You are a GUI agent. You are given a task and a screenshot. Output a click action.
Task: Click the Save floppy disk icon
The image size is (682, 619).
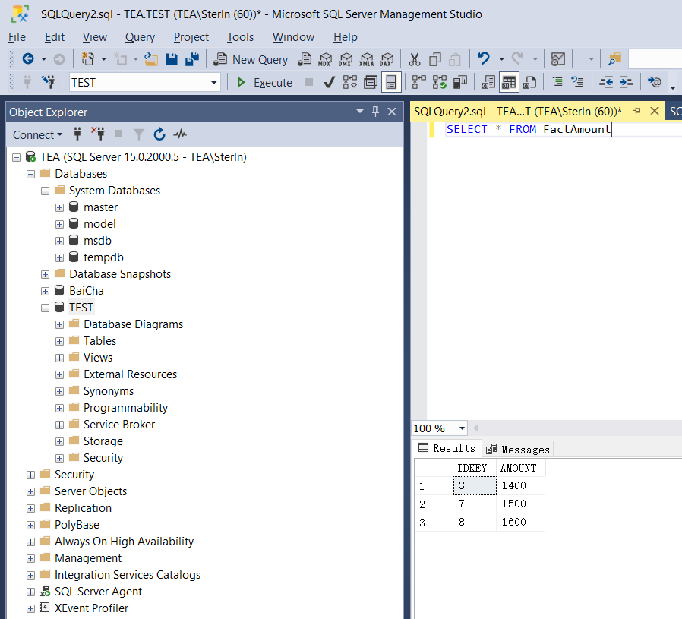[172, 58]
